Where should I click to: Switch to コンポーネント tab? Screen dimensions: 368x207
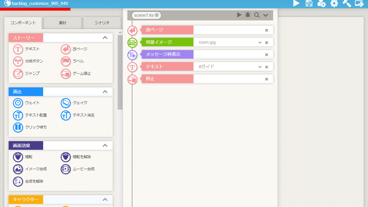[x=23, y=23]
